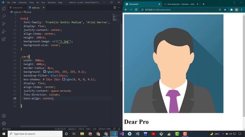Go back in the browser
This screenshot has height=137, width=245.
126,10
